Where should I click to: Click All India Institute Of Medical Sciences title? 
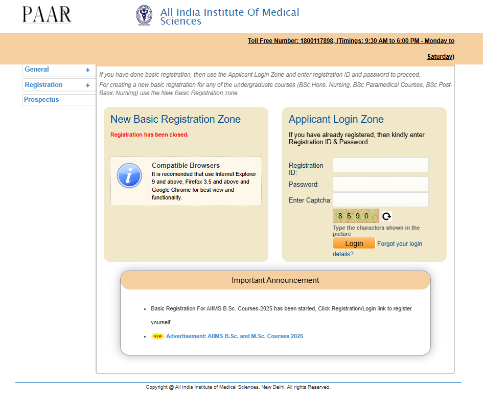tap(229, 16)
